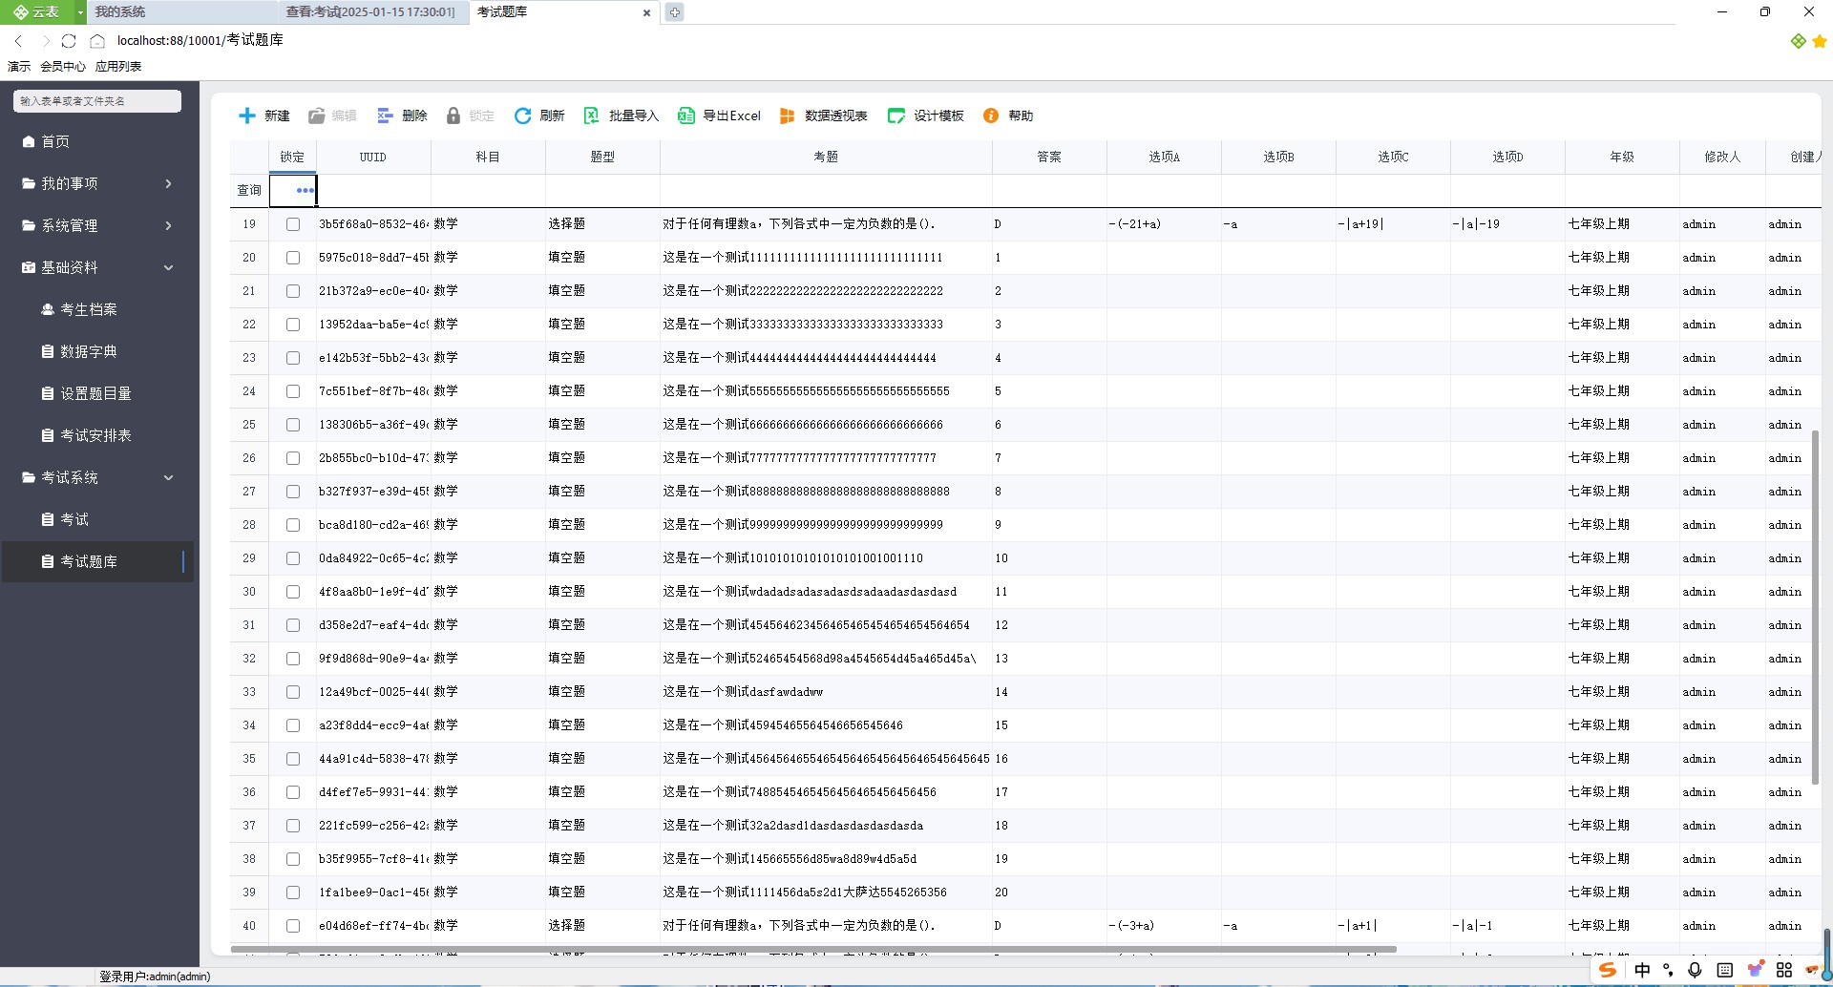
Task: Expand the 我的事项 sidebar group
Action: (x=99, y=183)
